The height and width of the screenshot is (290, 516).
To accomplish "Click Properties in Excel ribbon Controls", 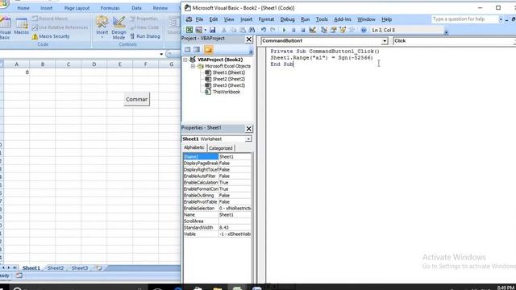I will click(144, 19).
